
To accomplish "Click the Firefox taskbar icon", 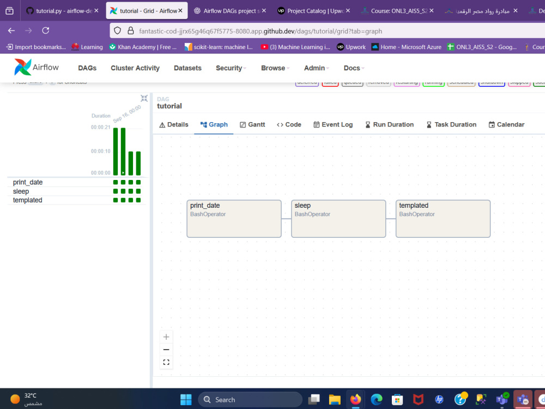I will coord(355,400).
